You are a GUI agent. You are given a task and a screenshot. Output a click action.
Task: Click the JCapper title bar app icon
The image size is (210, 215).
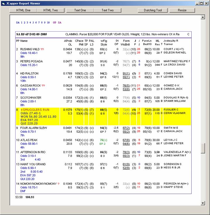tap(4, 4)
